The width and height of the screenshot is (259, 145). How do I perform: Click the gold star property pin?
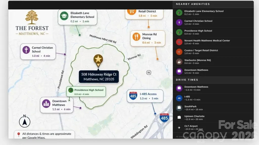point(98,60)
